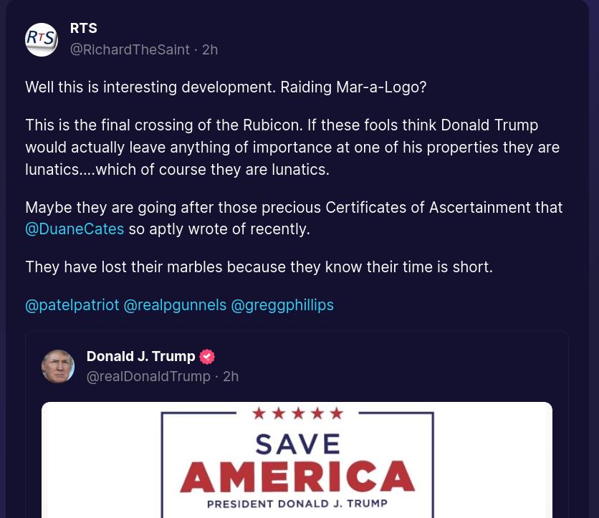The image size is (599, 518).
Task: Click the quoted post's 2h timestamp
Action: click(231, 376)
